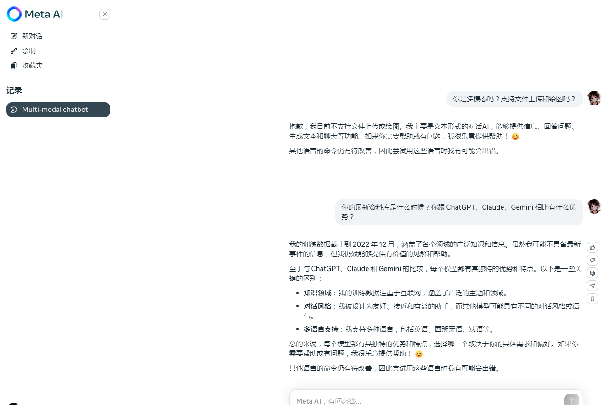
Task: Click the bold text 知识领域
Action: [317, 293]
